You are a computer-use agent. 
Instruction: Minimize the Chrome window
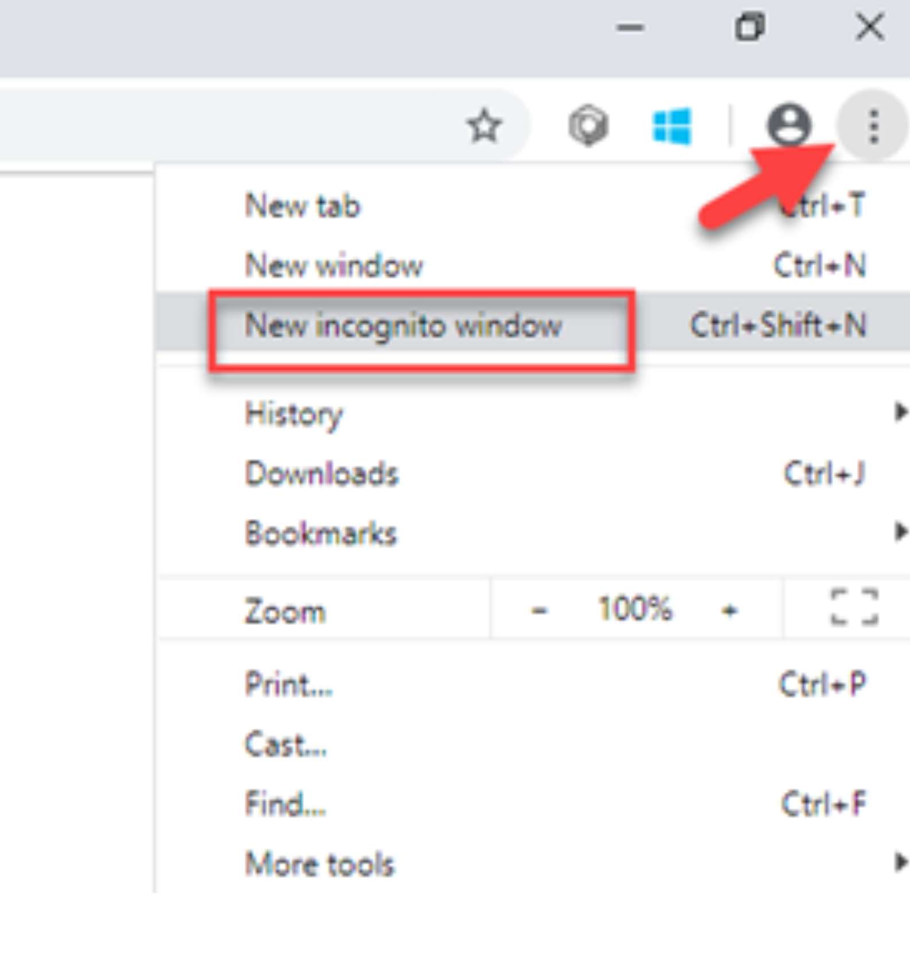tap(630, 27)
